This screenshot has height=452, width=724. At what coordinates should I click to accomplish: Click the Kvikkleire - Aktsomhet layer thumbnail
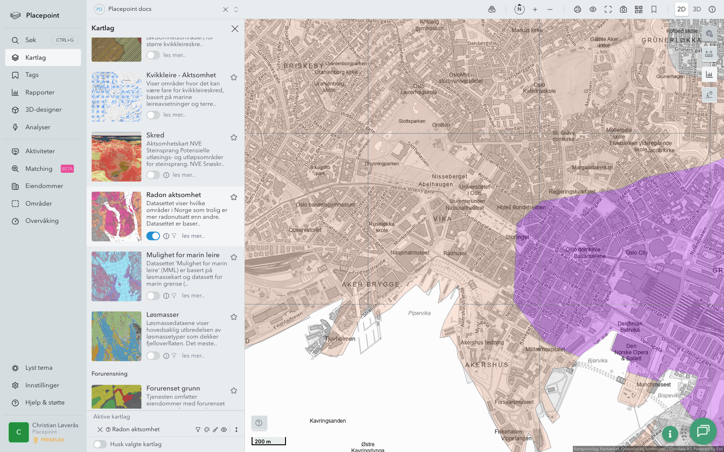116,97
